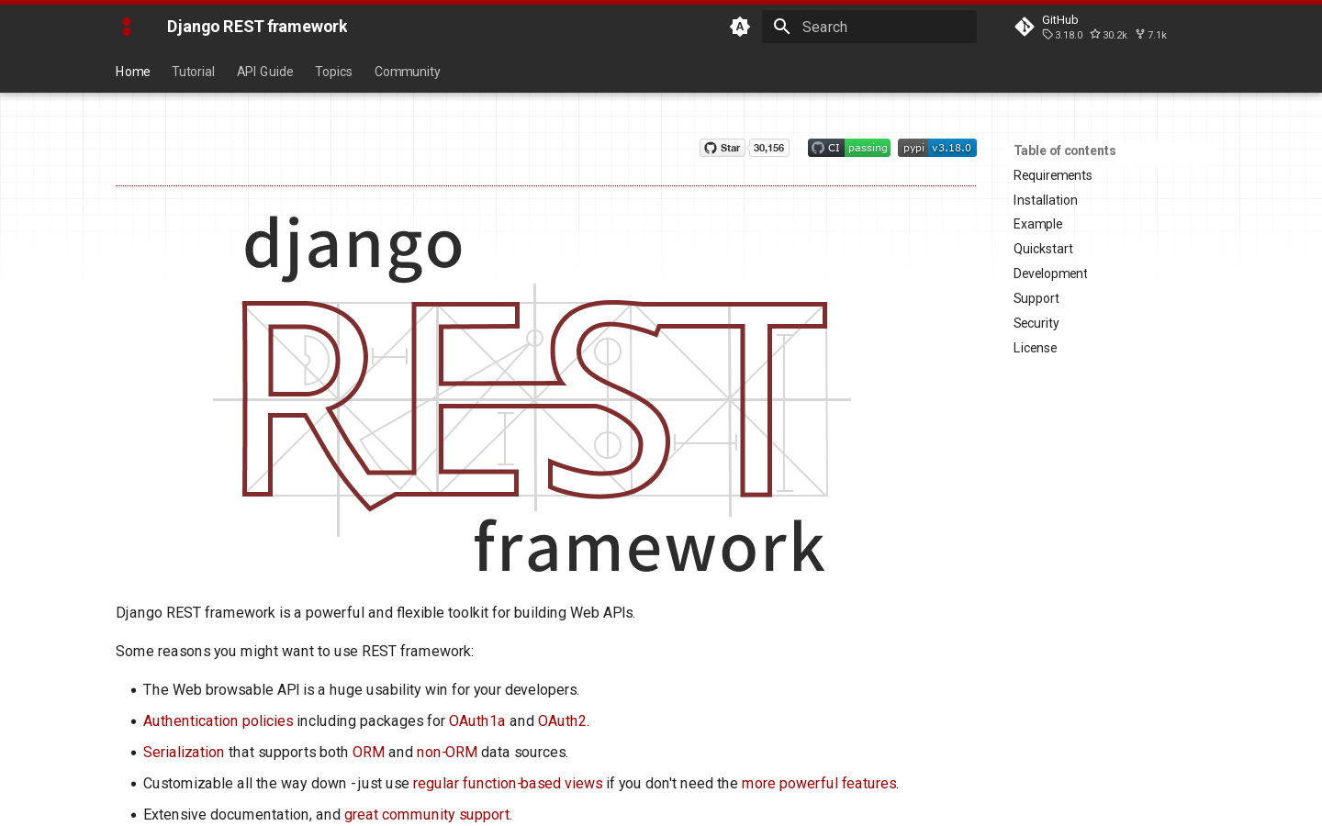This screenshot has width=1322, height=826.
Task: Select the Home tab
Action: click(133, 72)
